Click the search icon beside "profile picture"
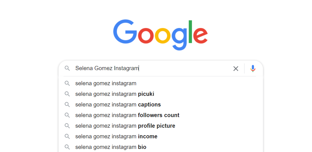 coord(67,126)
